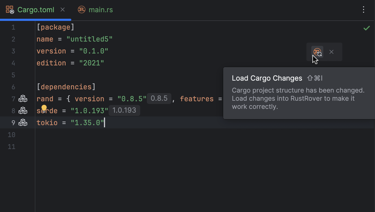Click the green inspection checkmark icon
375x212 pixels.
pos(367,28)
